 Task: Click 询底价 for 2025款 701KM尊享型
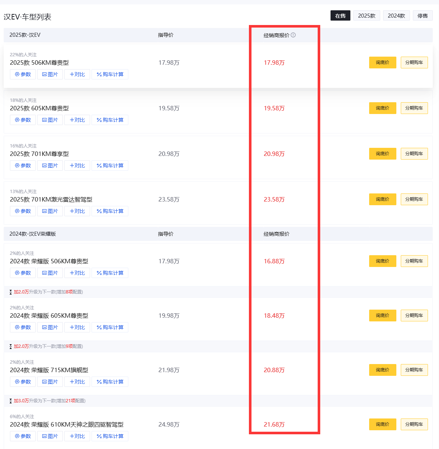(383, 154)
